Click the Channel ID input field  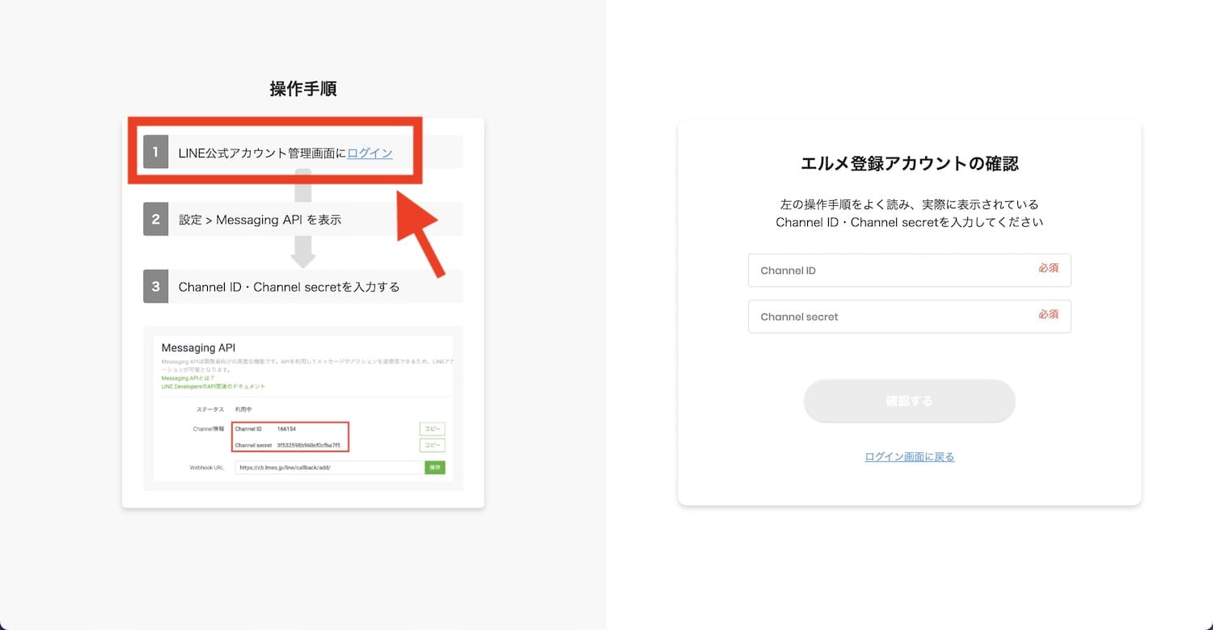click(x=909, y=271)
